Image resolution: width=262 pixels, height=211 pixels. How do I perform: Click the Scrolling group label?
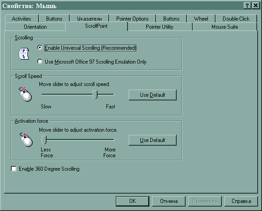[x=24, y=38]
